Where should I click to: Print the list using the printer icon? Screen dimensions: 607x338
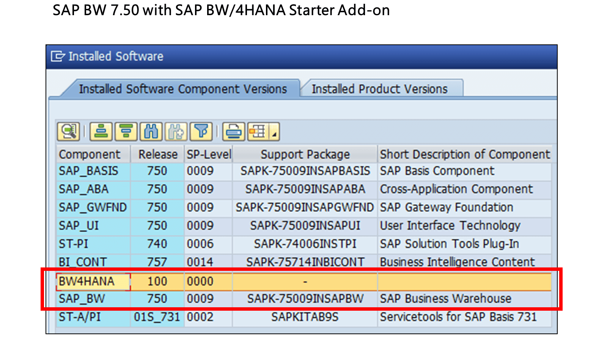tap(234, 132)
